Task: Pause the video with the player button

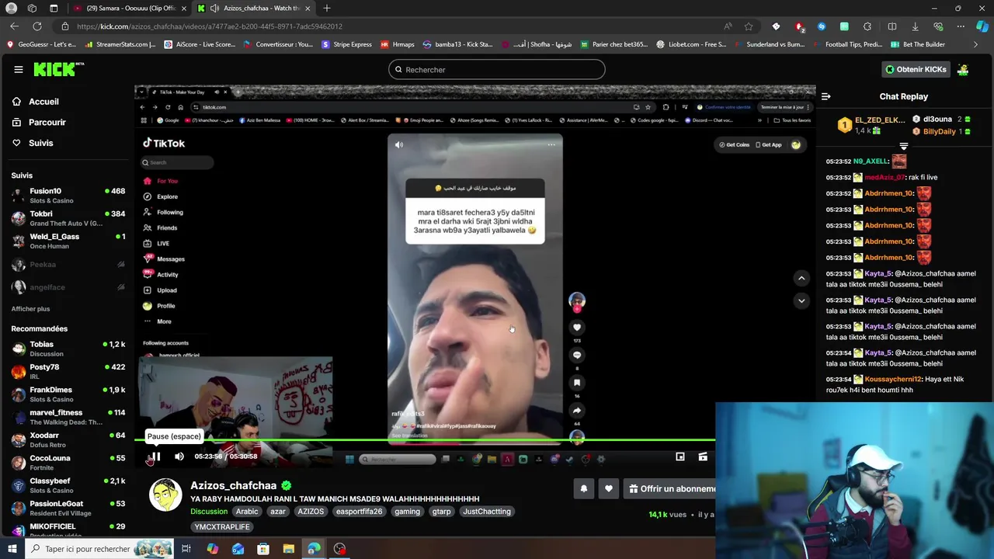Action: tap(155, 457)
